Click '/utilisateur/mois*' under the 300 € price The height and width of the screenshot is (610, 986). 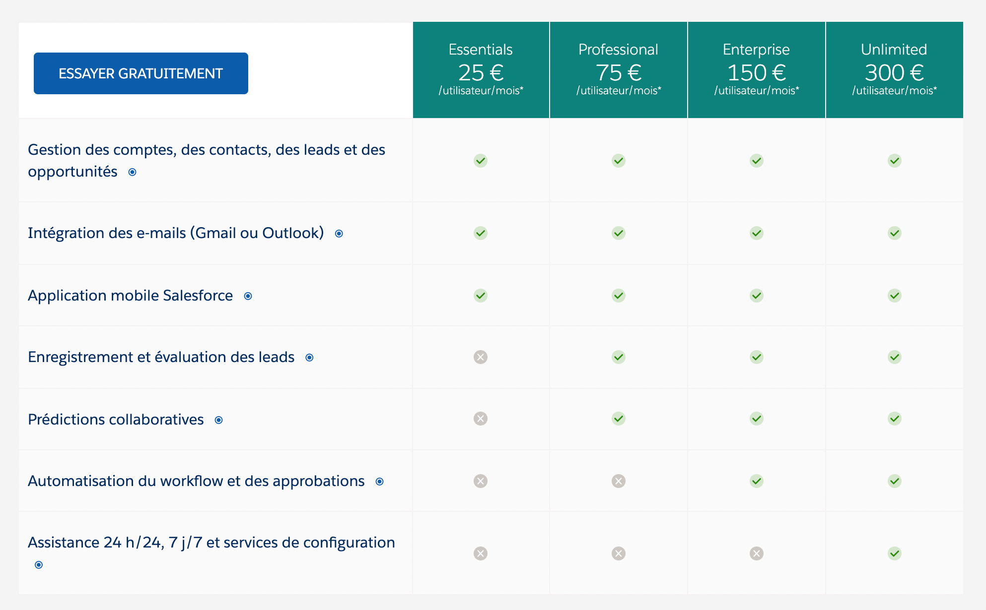pos(895,91)
